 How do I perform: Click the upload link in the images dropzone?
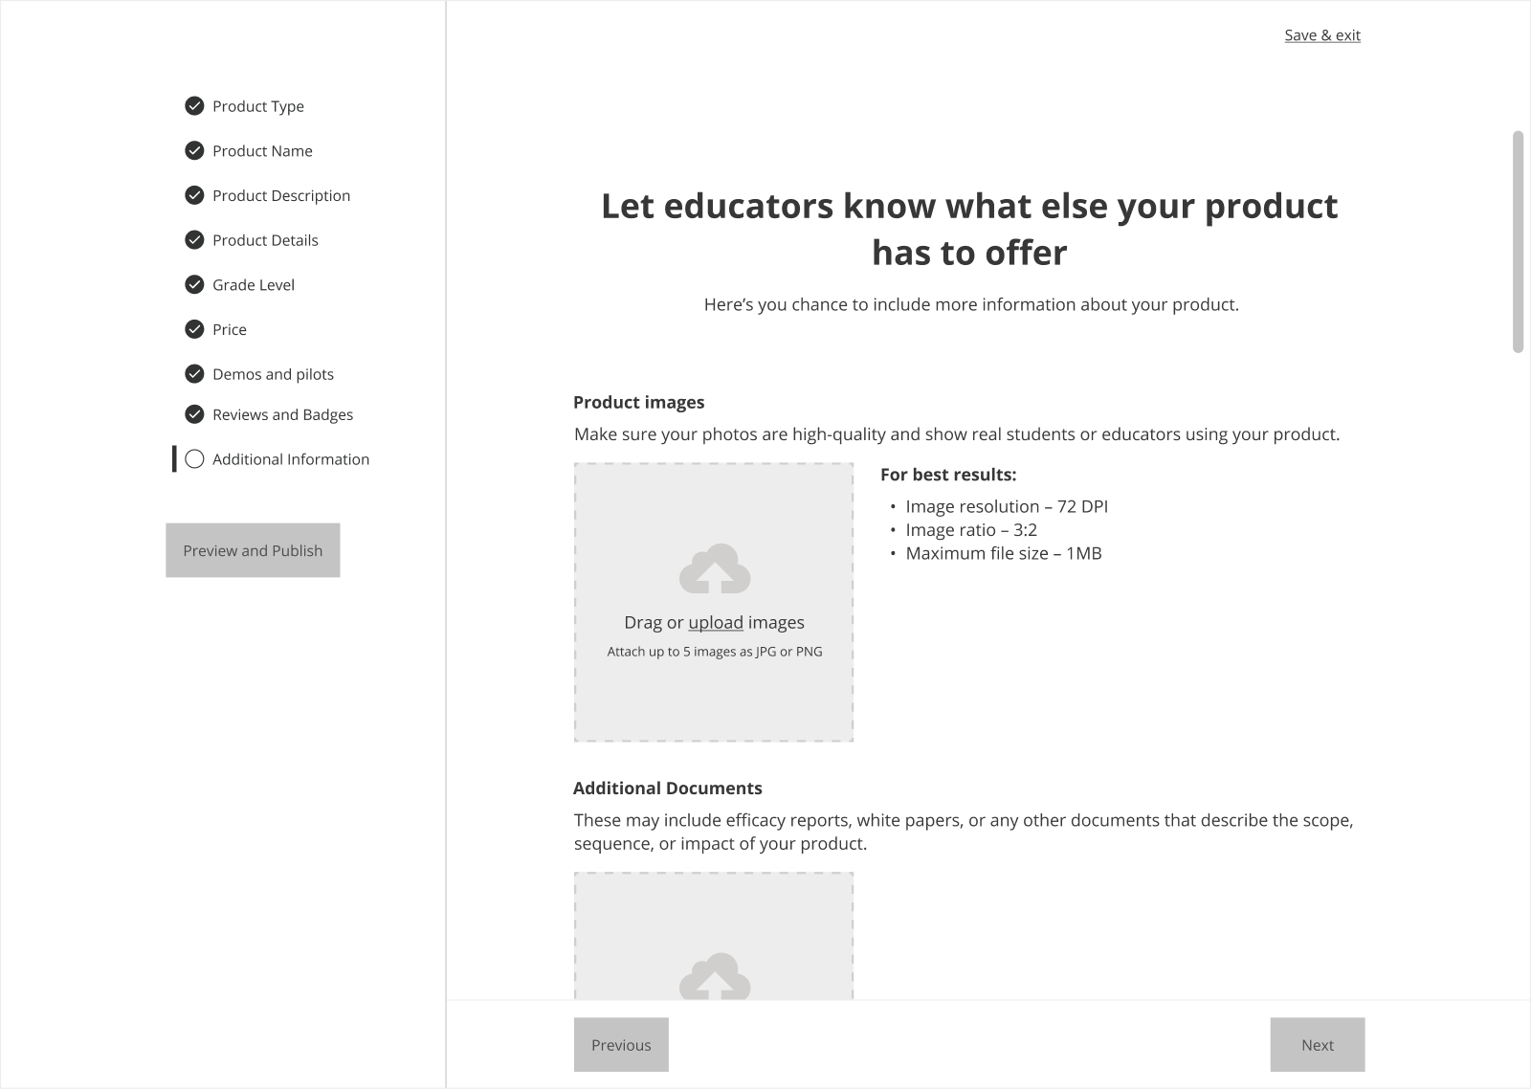(x=716, y=622)
